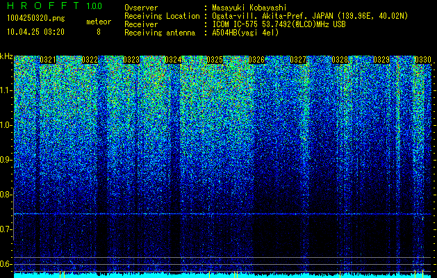The image size is (437, 278).
Task: Select the HROFFT 1.0.0 title text
Action: click(55, 6)
